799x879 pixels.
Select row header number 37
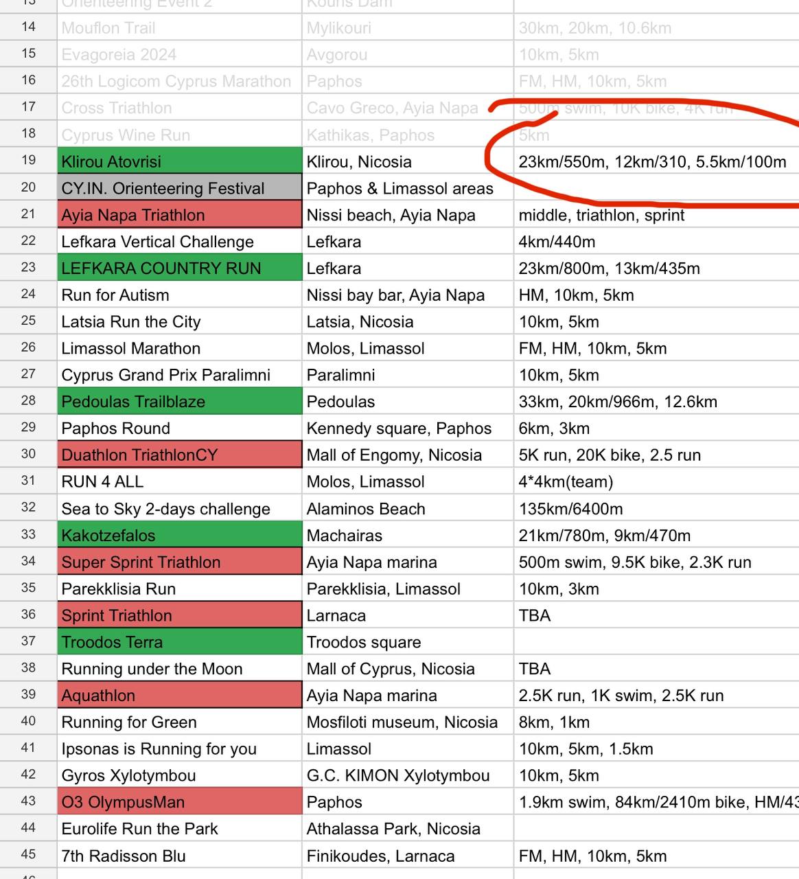28,642
